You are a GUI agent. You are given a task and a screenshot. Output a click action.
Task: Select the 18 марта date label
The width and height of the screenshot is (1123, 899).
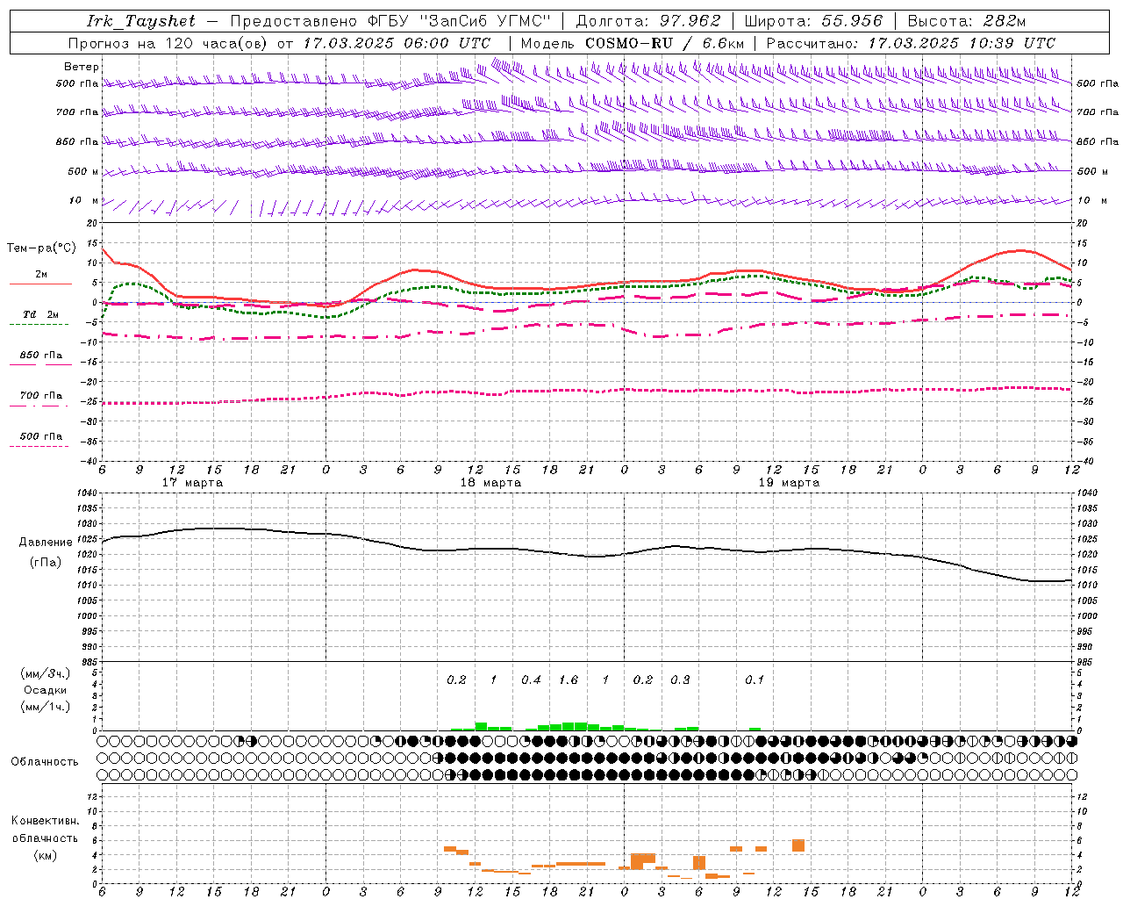490,483
